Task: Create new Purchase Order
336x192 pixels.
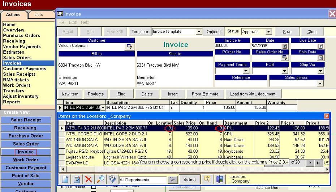Action: (26, 136)
